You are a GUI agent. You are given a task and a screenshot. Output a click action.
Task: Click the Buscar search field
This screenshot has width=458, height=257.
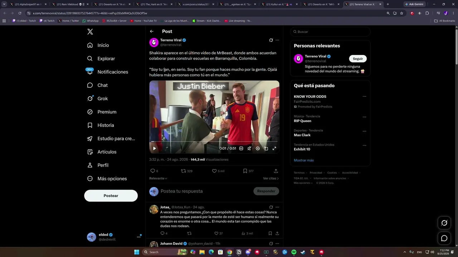click(330, 32)
